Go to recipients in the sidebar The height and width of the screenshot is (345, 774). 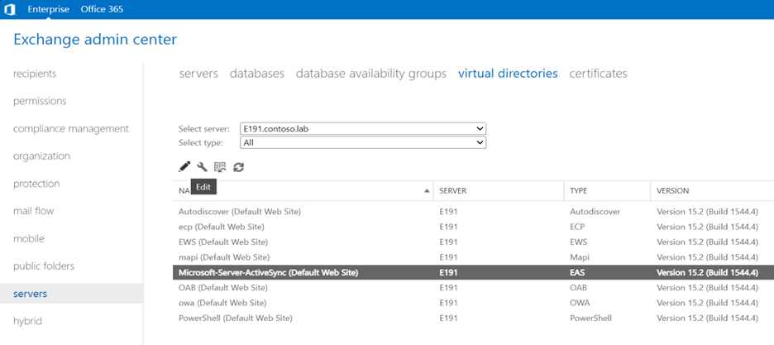[x=35, y=74]
